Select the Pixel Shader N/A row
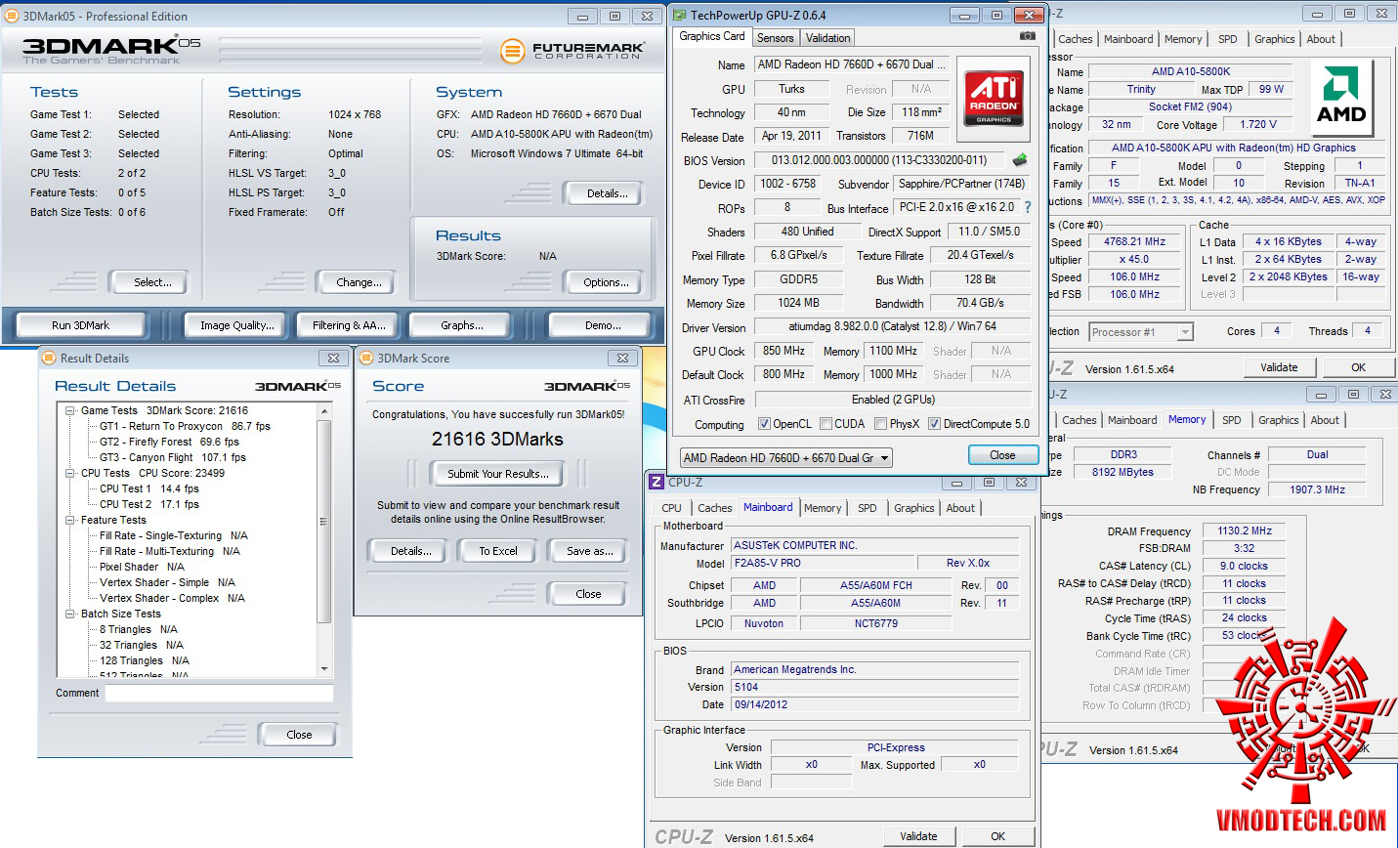Image resolution: width=1398 pixels, height=848 pixels. (x=142, y=567)
